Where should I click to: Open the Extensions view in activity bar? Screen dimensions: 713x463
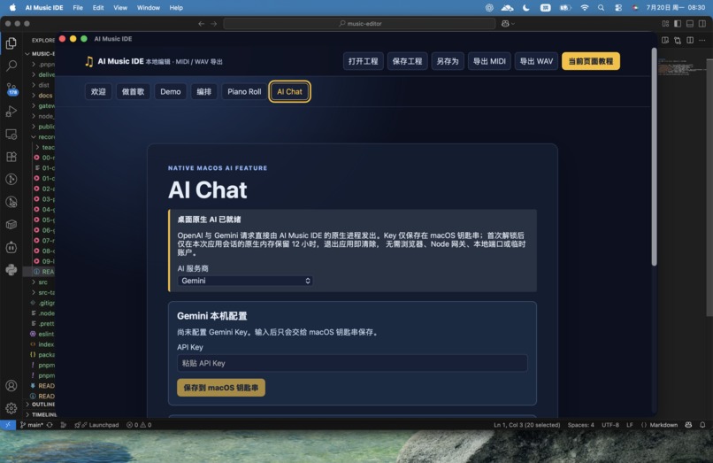pos(11,157)
